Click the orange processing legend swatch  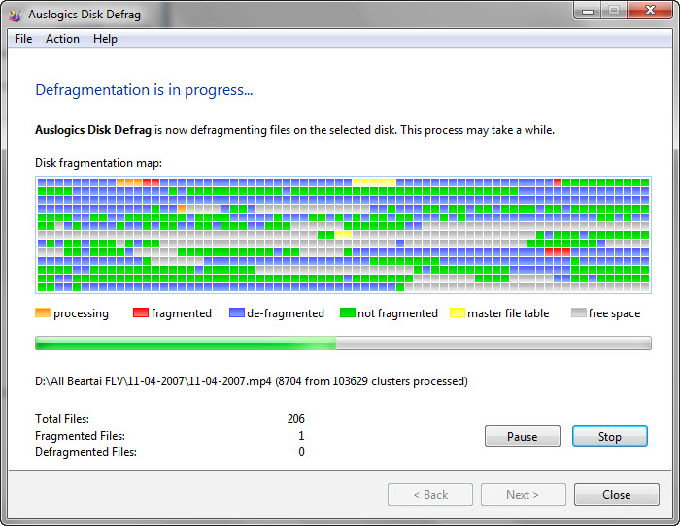[x=43, y=312]
